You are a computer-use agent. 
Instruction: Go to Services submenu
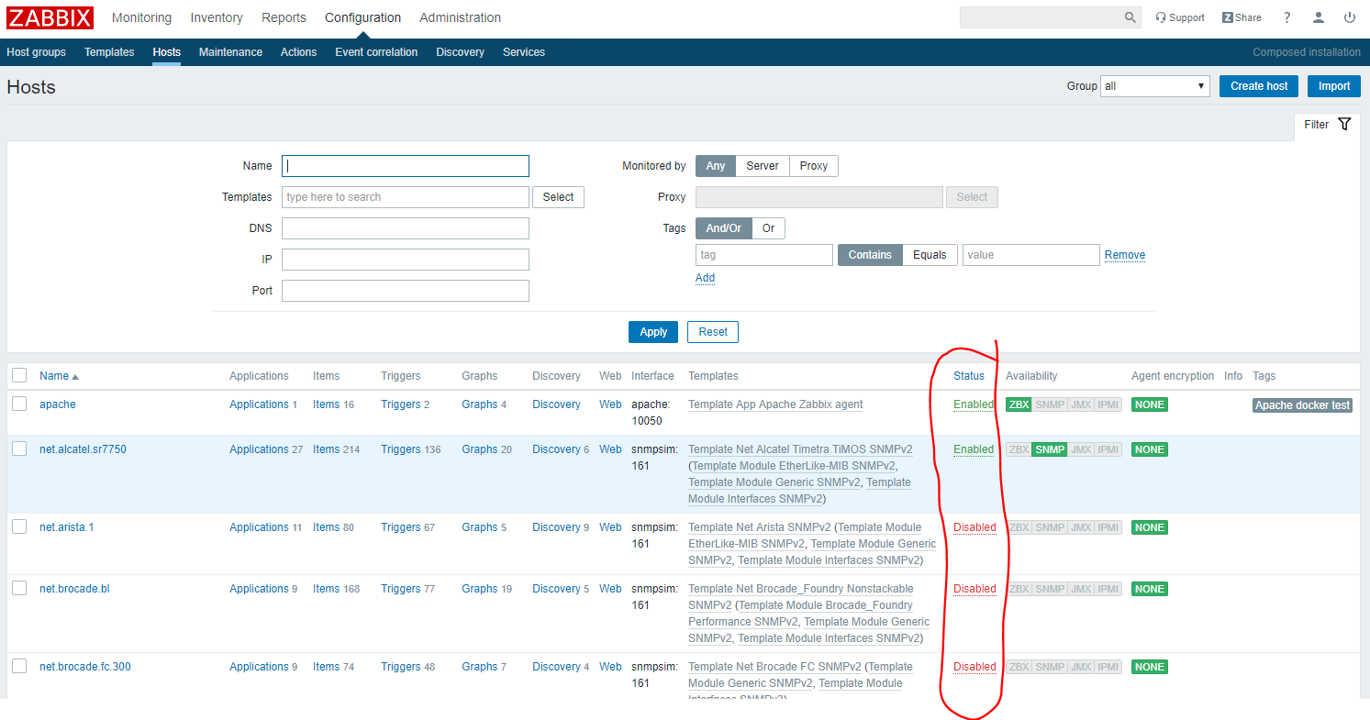click(524, 52)
